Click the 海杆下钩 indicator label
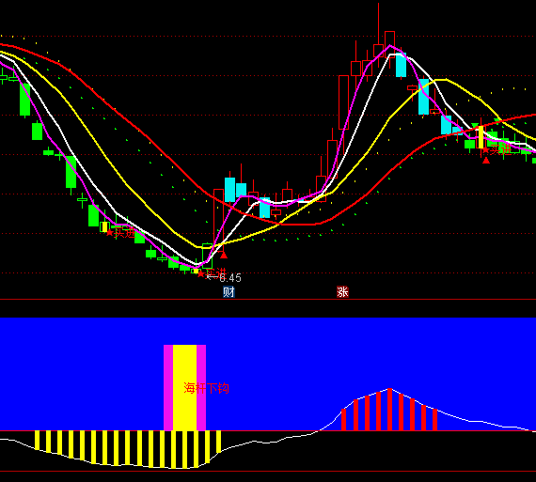The width and height of the screenshot is (536, 482). point(206,388)
